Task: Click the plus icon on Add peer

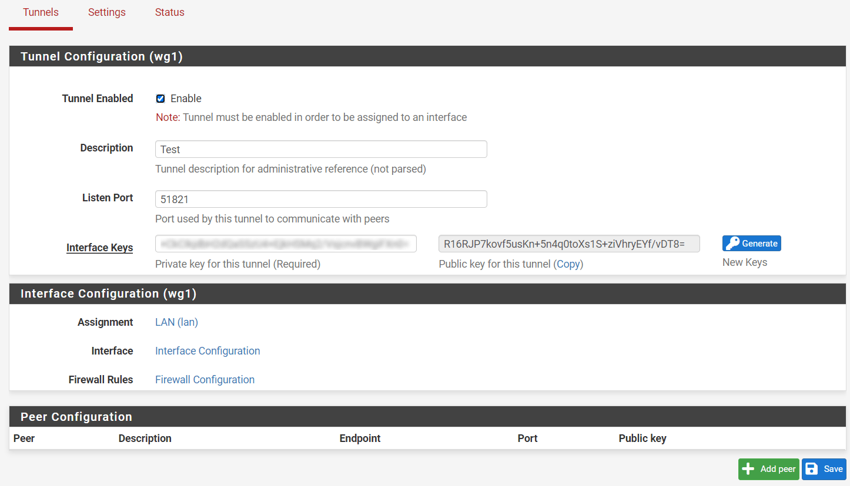Action: coord(748,469)
